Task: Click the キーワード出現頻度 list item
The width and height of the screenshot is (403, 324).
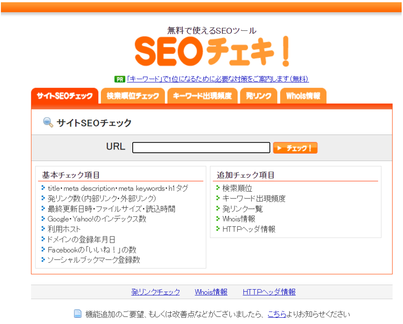Action: [254, 198]
